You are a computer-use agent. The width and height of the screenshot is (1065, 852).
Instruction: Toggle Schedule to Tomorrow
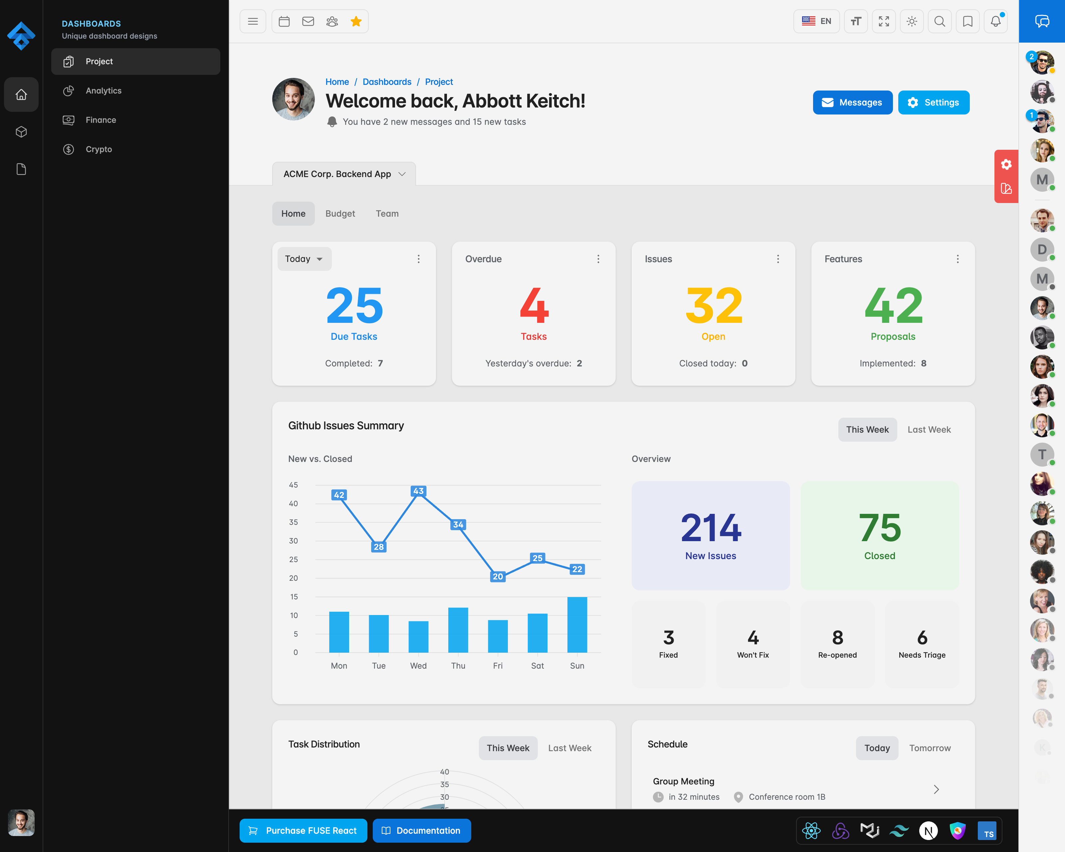[930, 748]
